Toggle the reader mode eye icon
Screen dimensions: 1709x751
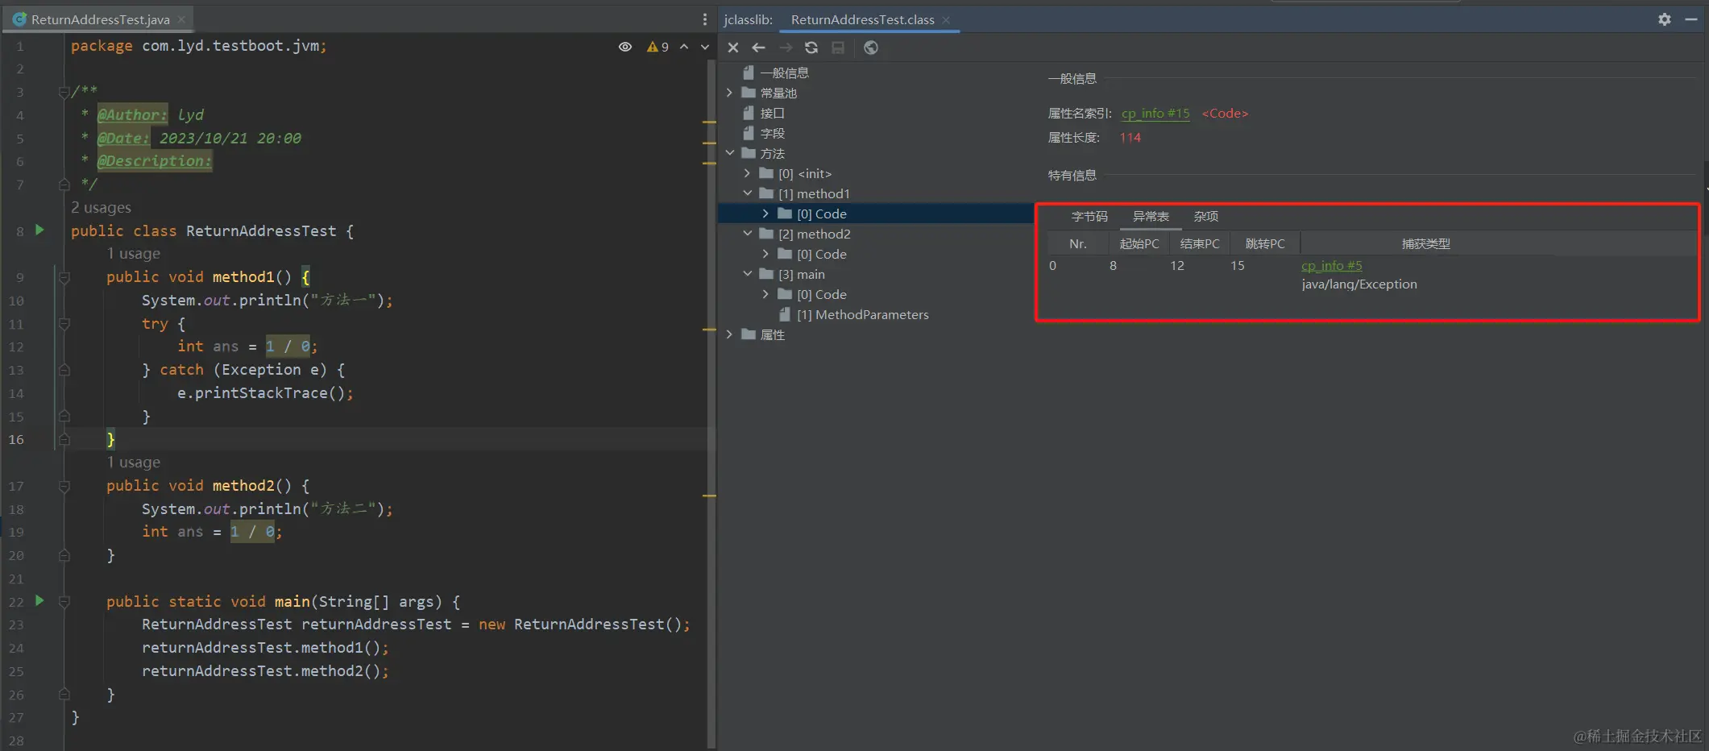click(x=624, y=47)
